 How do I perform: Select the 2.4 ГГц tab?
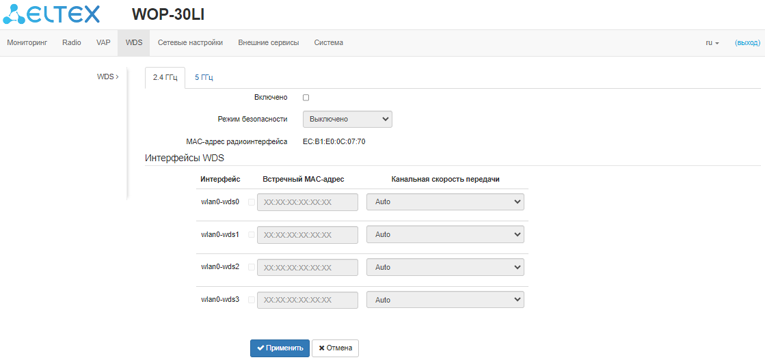(165, 78)
